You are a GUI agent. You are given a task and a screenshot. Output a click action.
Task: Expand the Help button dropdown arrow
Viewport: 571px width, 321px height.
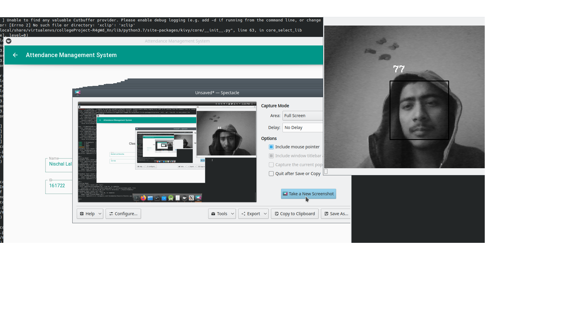(100, 214)
